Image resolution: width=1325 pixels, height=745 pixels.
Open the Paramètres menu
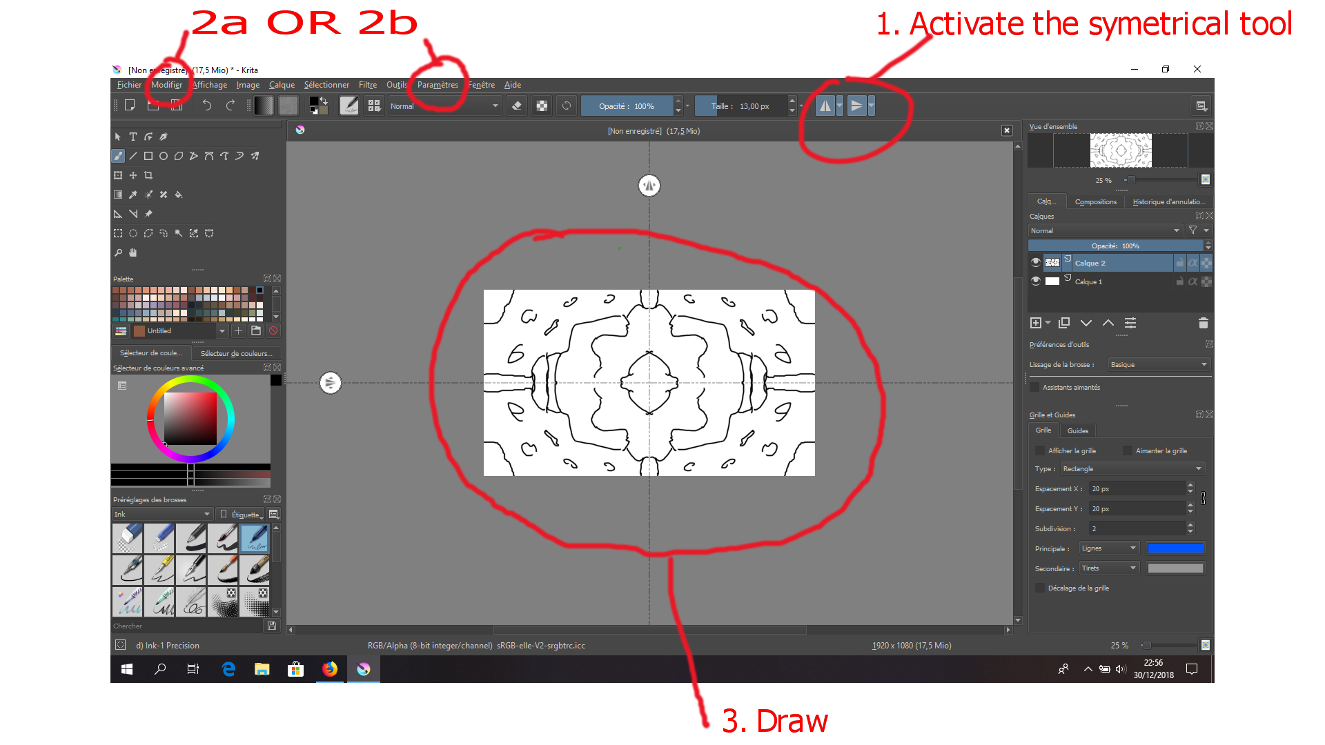438,85
